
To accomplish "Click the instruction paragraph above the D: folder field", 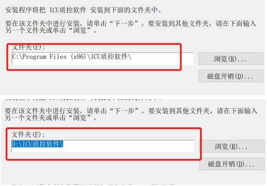I will point(131,114).
